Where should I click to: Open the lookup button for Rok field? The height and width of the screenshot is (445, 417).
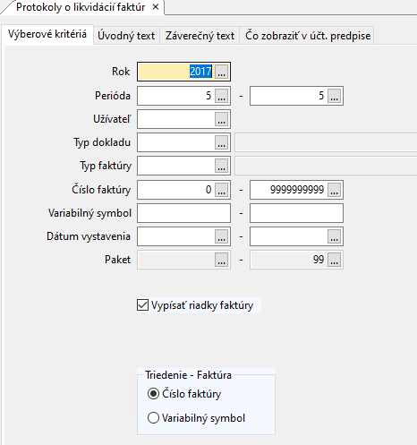tap(221, 72)
